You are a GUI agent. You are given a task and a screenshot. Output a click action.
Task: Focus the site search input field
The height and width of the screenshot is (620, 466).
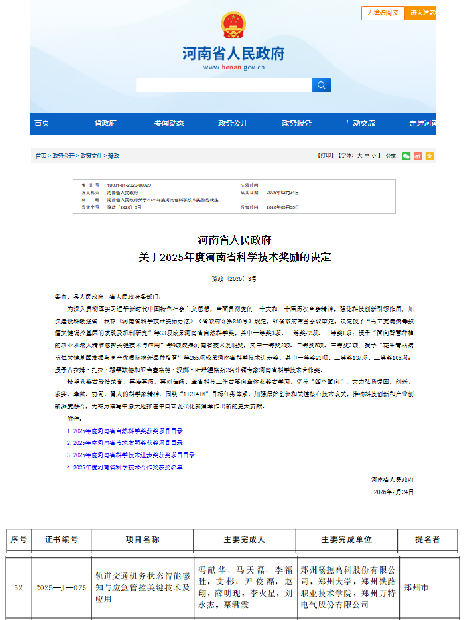point(224,85)
